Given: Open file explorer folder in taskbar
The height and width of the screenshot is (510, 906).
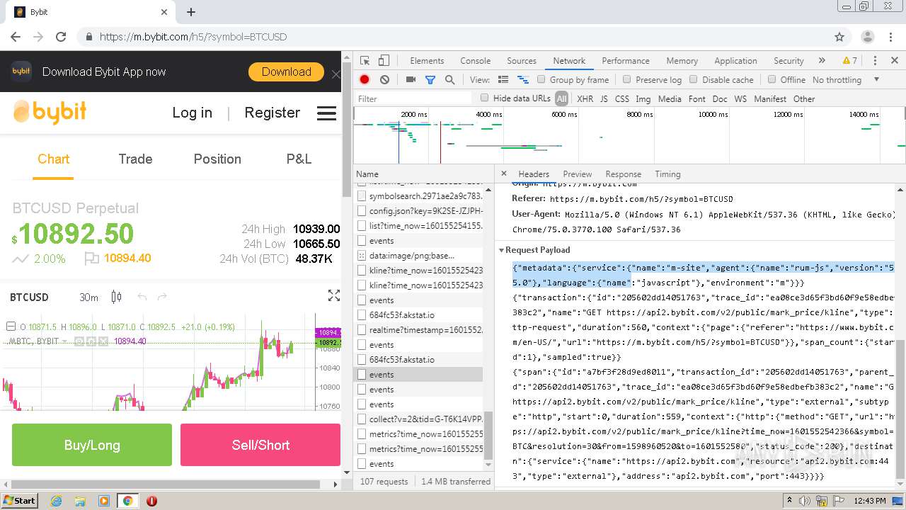Looking at the screenshot, I should pos(80,501).
